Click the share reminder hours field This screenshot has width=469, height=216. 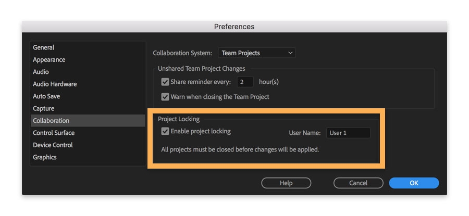245,82
